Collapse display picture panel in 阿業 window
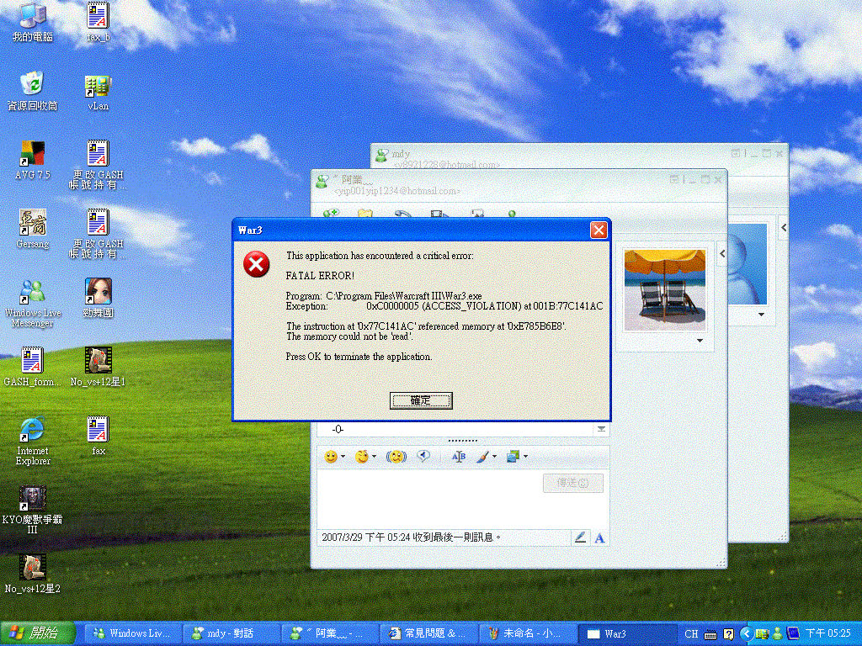This screenshot has height=646, width=862. pos(722,254)
